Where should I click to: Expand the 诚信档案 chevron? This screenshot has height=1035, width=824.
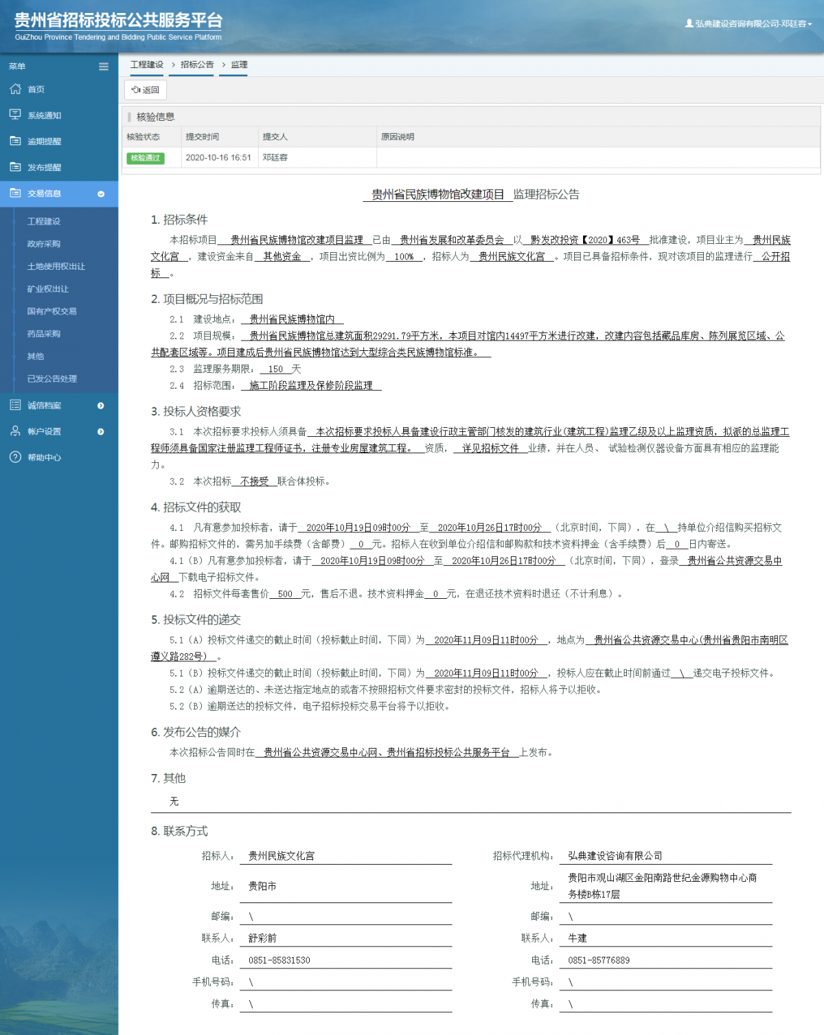[x=100, y=405]
